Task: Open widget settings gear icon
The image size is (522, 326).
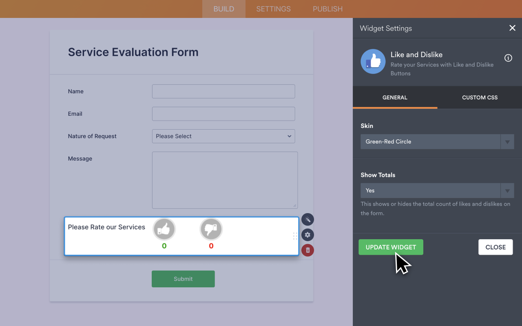Action: point(307,235)
